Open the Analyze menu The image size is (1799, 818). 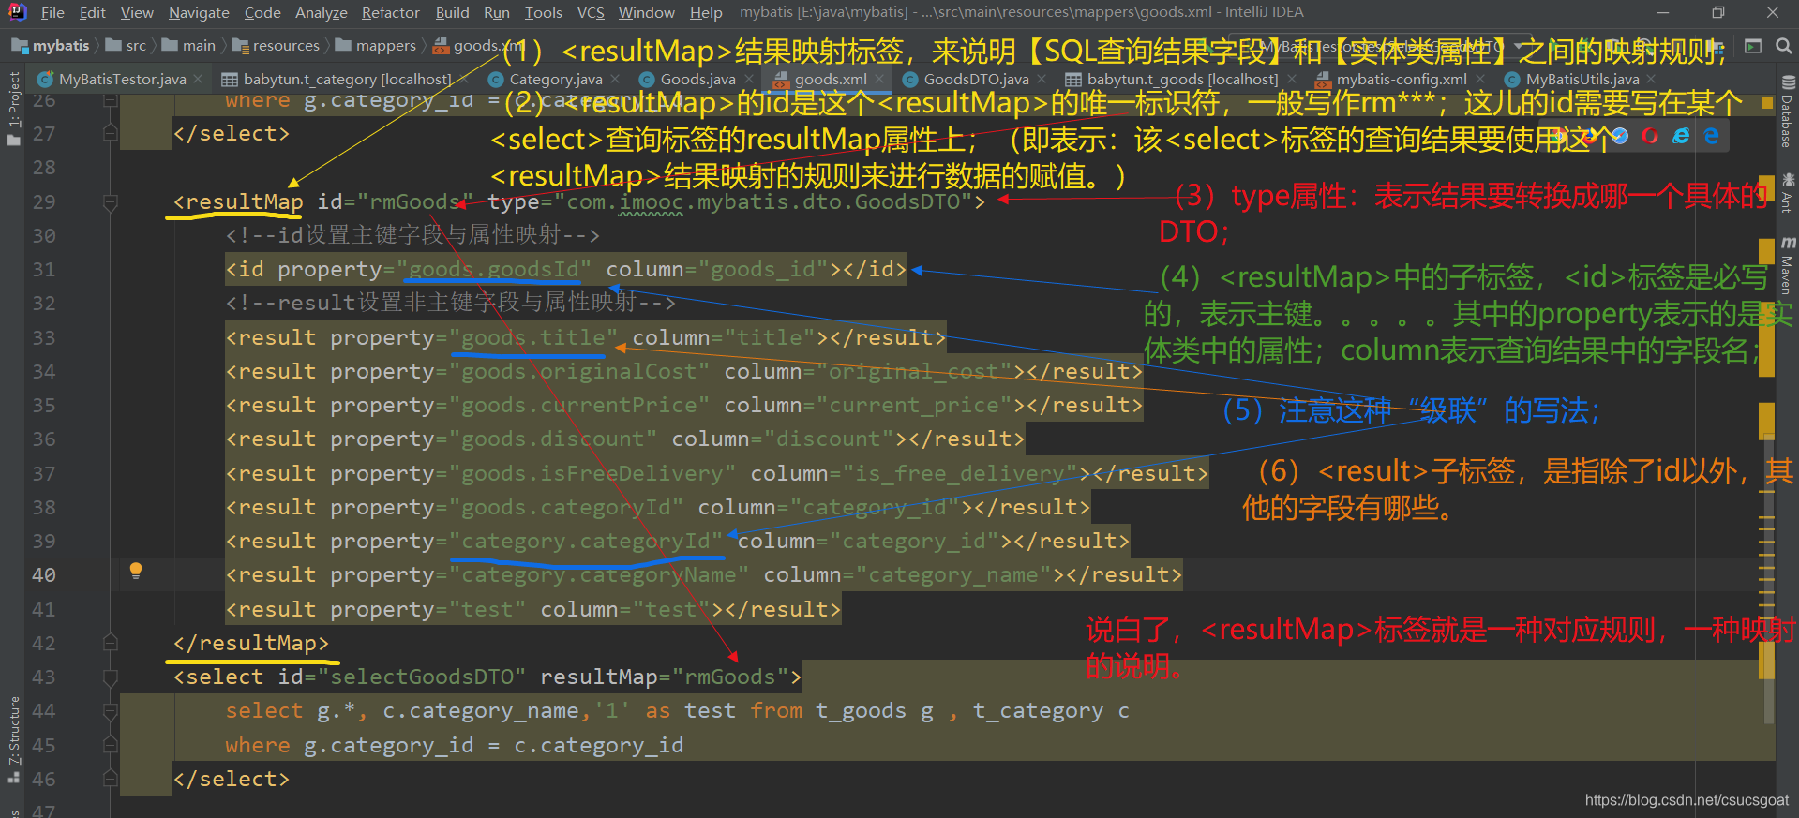tap(322, 12)
